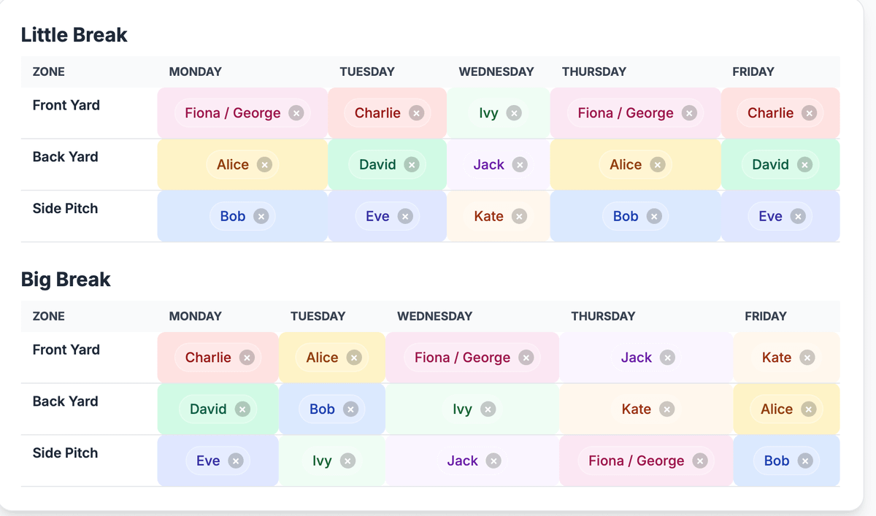Remove Charlie from Little Break Tuesday Front Yard
Viewport: 876px width, 516px height.
tap(416, 113)
